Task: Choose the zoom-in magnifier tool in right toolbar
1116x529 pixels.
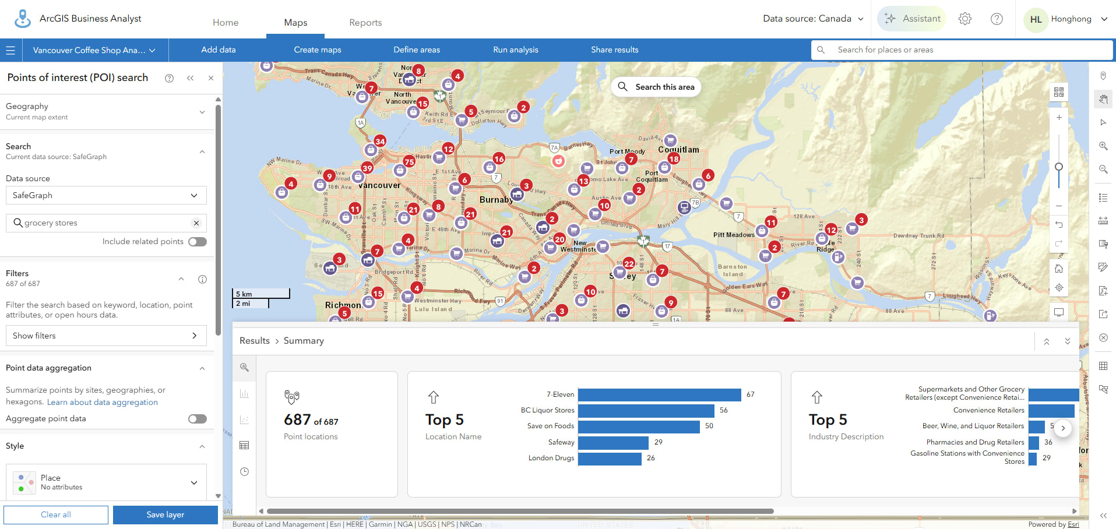Action: click(1103, 146)
